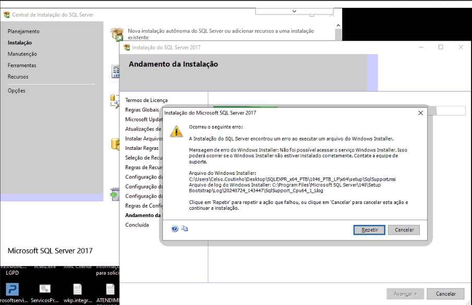Click the 'Ocorreu o seguinte erro:' text
Screen dimensions: 472x305
216,127
